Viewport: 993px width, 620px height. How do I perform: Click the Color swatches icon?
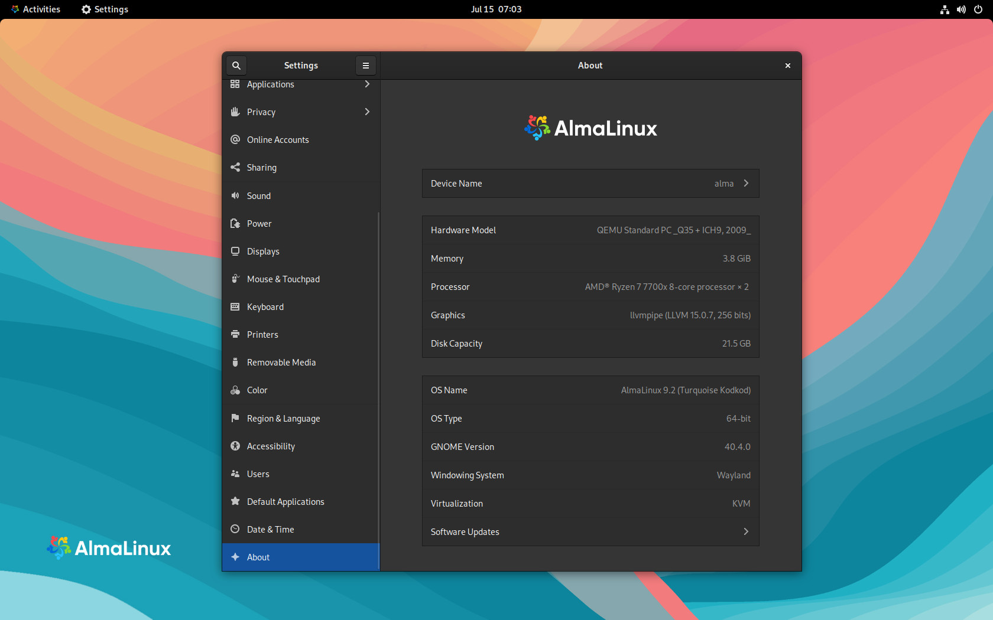[x=235, y=390]
